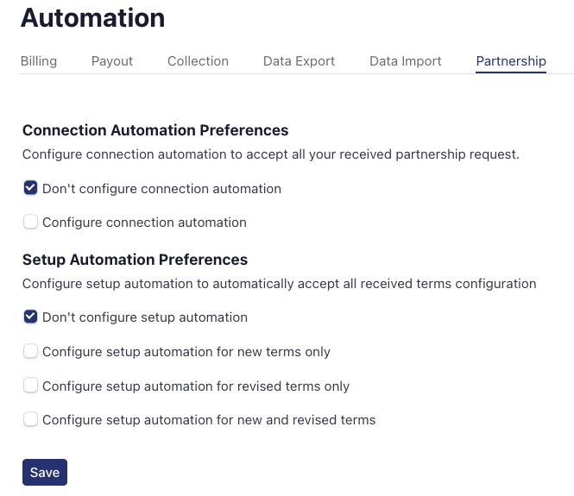Open the Payout tab
The height and width of the screenshot is (496, 574).
click(112, 61)
